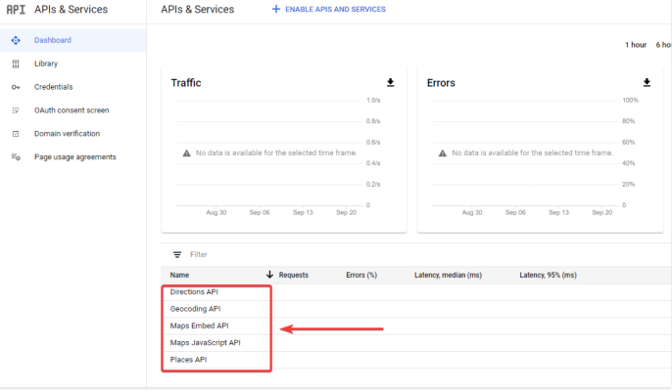Open Geocoding API details

click(196, 309)
